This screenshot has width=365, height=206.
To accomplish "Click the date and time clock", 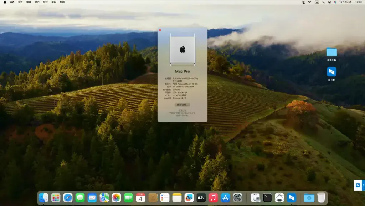I will tap(351, 2).
